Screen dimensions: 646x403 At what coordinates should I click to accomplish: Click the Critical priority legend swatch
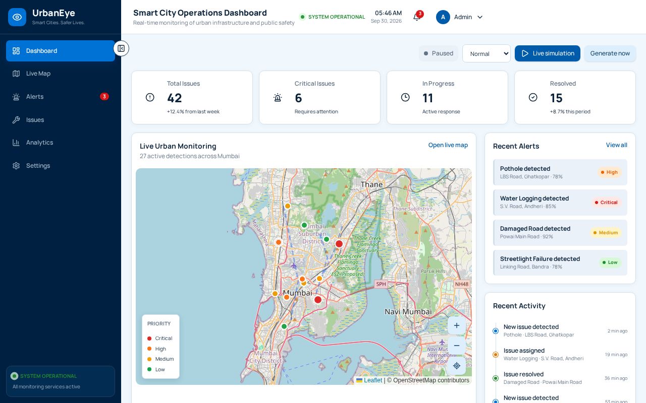149,339
